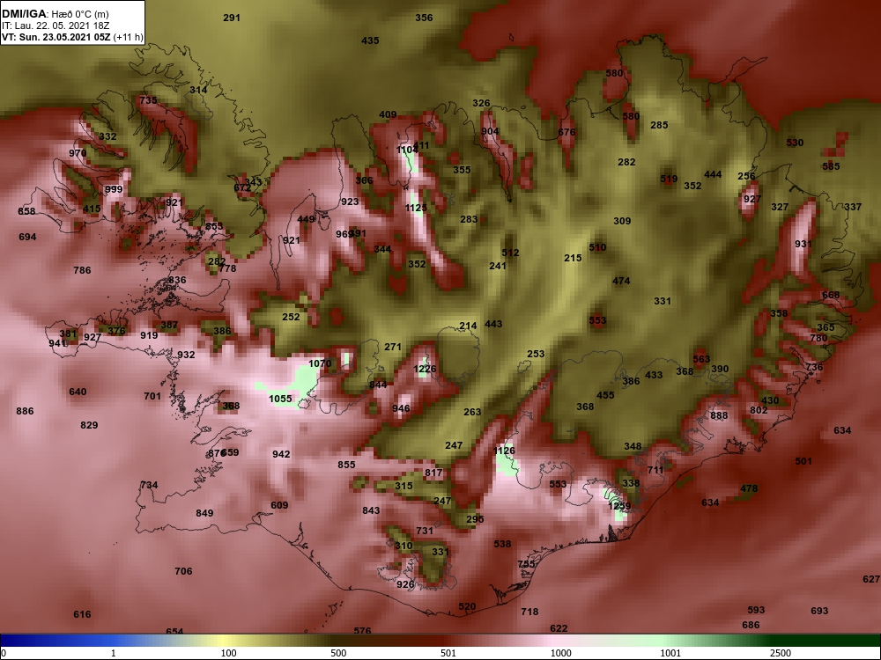Viewport: 881px width, 660px height.
Task: Click the map value '817'
Action: (433, 473)
